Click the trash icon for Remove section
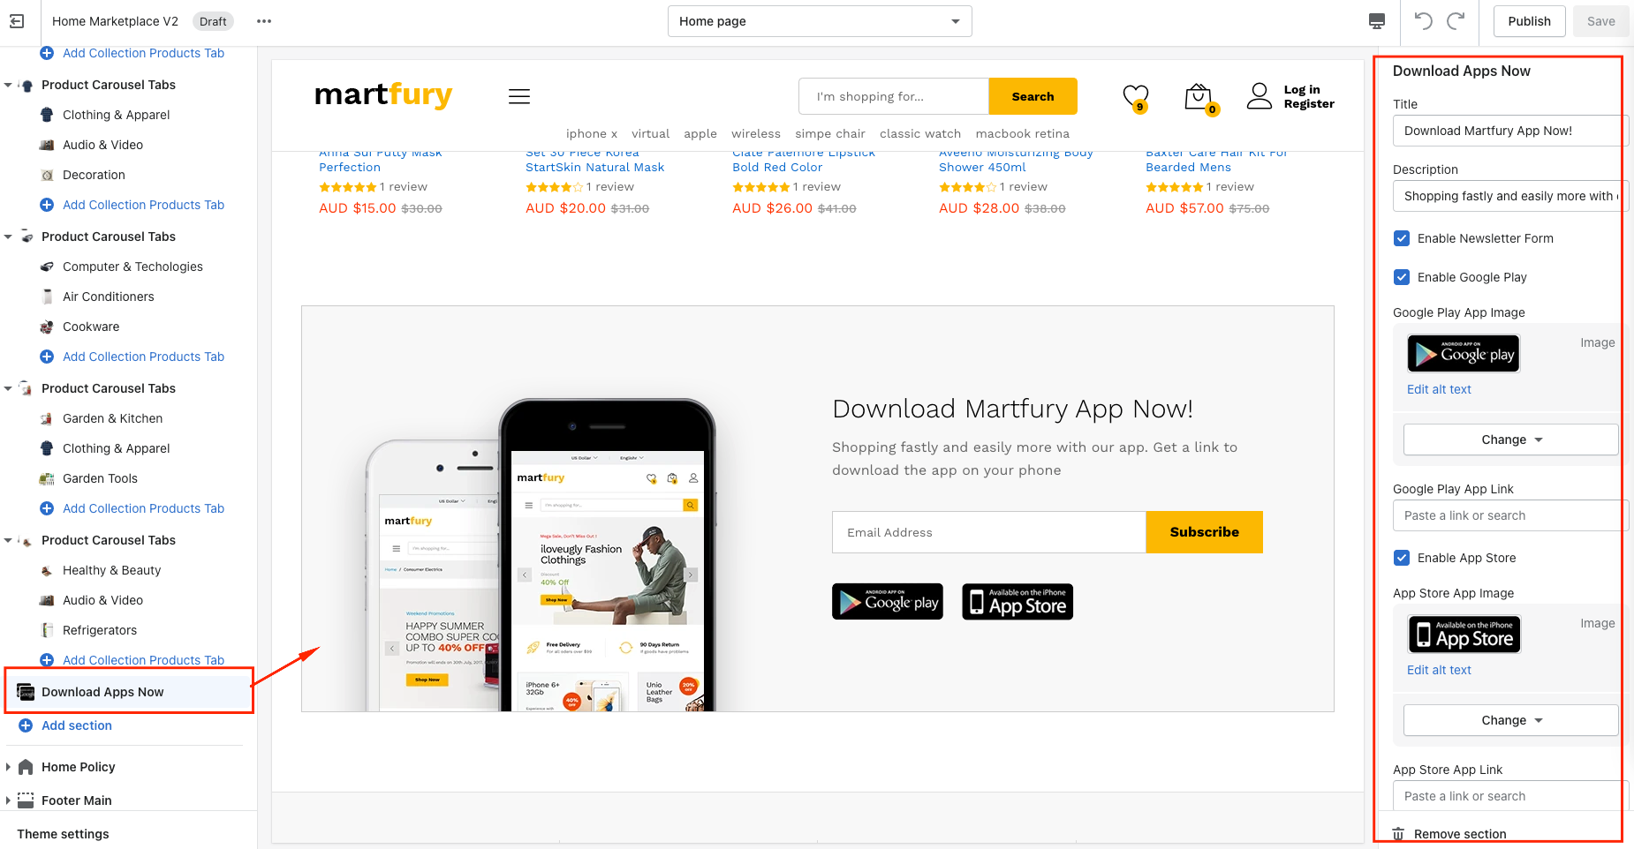Screen dimensions: 1634x849 pyautogui.click(x=1398, y=834)
